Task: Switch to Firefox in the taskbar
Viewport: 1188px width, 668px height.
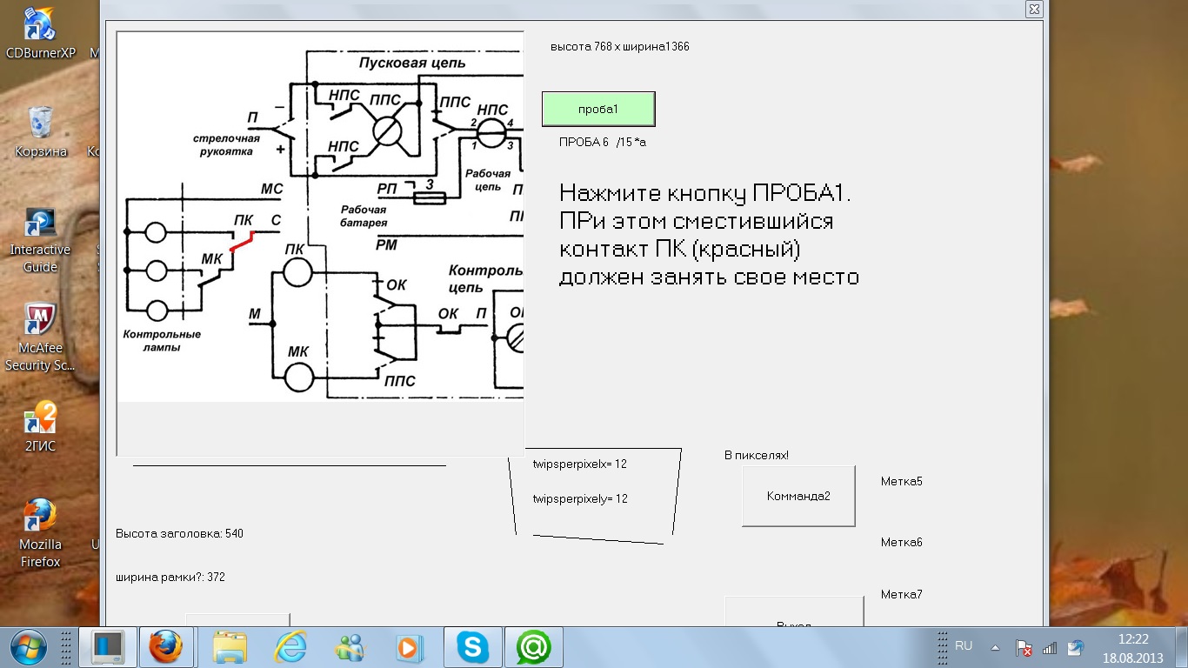Action: pyautogui.click(x=165, y=647)
